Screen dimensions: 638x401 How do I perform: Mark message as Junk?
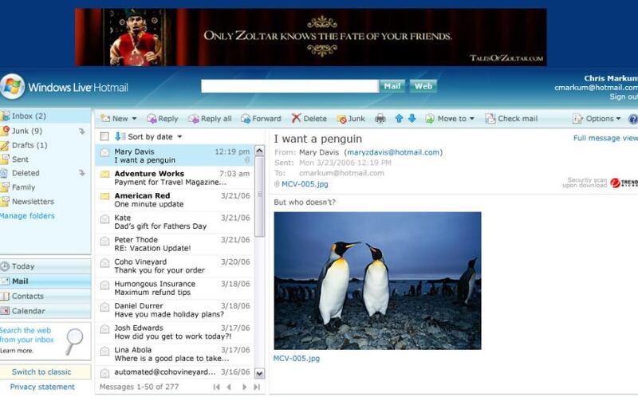tap(351, 119)
